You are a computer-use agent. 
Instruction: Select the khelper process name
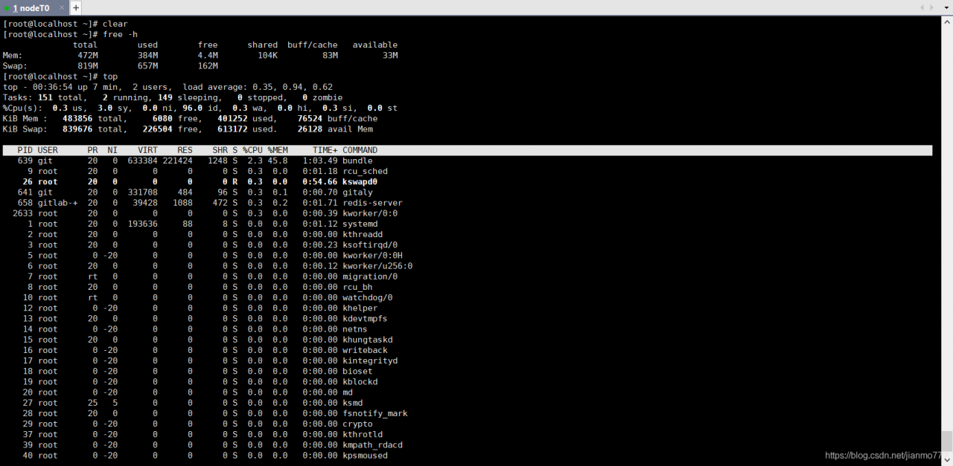coord(360,308)
